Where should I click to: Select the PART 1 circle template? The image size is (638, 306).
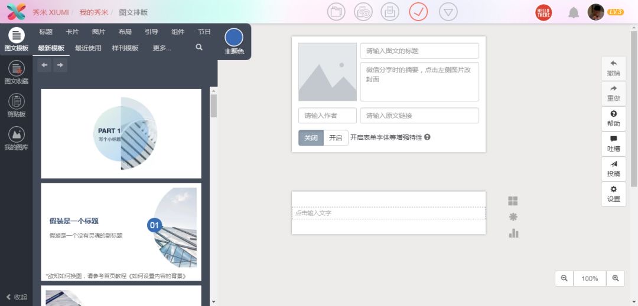[121, 133]
